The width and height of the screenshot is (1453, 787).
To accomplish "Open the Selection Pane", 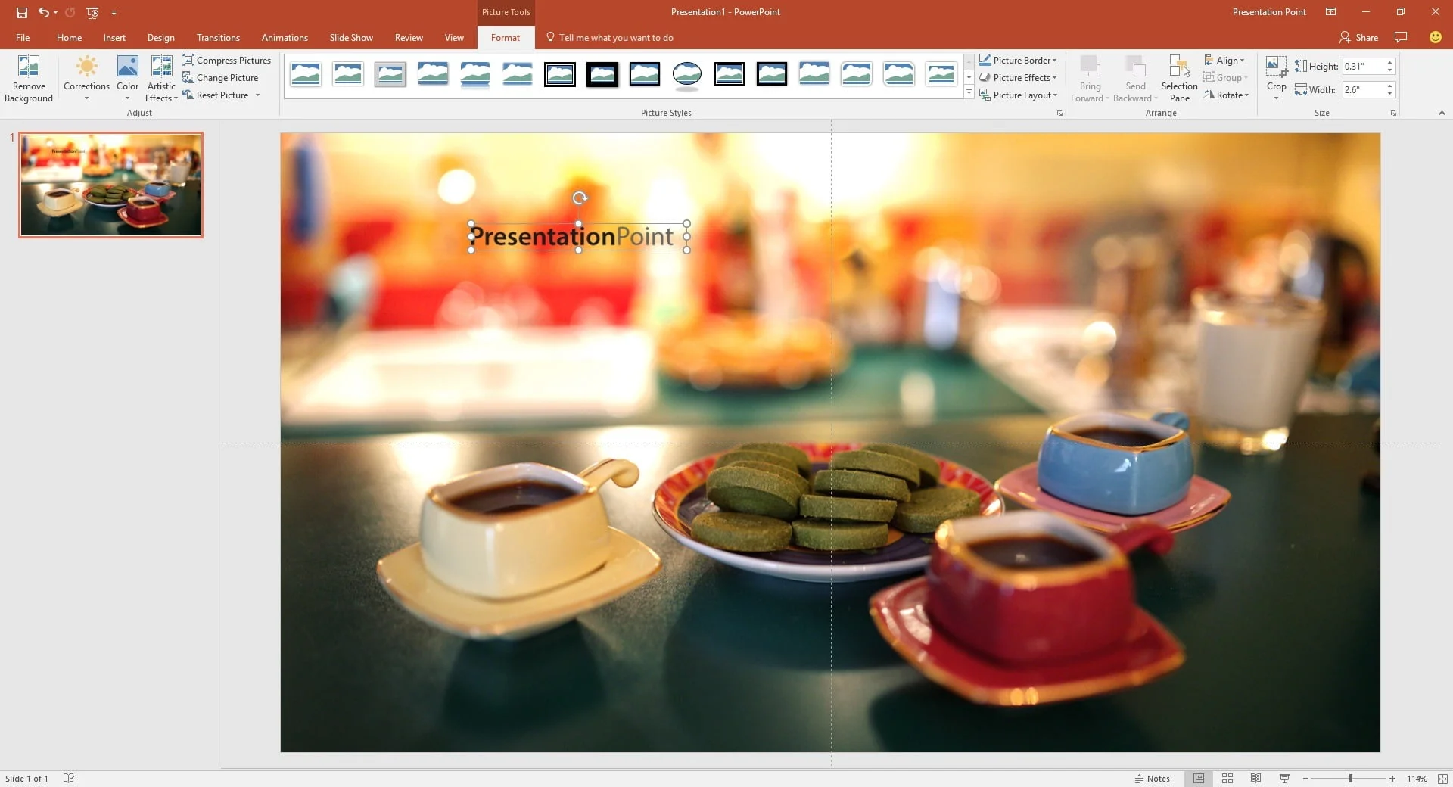I will (1179, 78).
